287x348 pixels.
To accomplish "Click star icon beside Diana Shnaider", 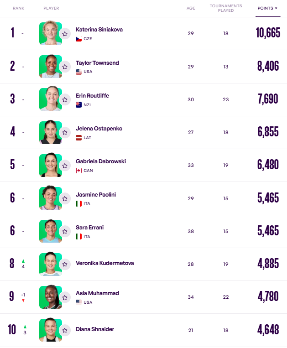I will click(x=65, y=330).
